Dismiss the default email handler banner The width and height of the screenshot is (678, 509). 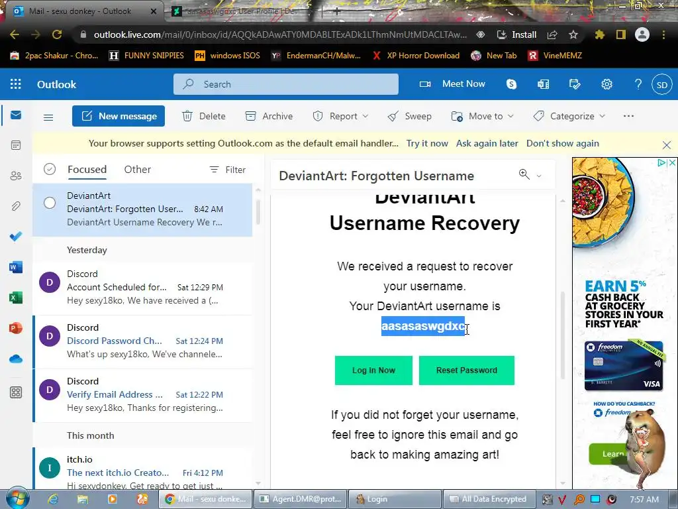tap(666, 145)
